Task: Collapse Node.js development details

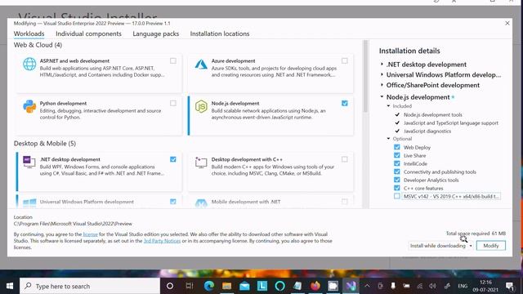Action: click(382, 96)
